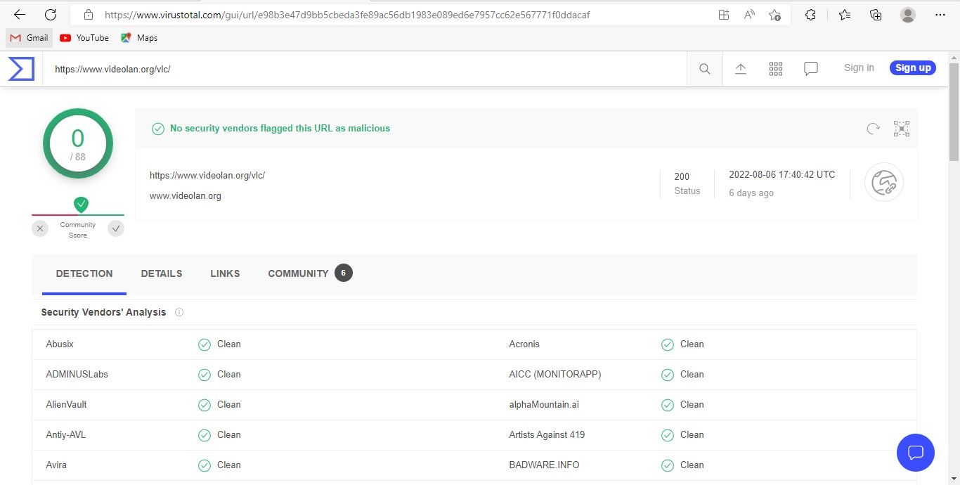This screenshot has height=485, width=960.
Task: Open the comments speech bubble icon
Action: [x=811, y=69]
